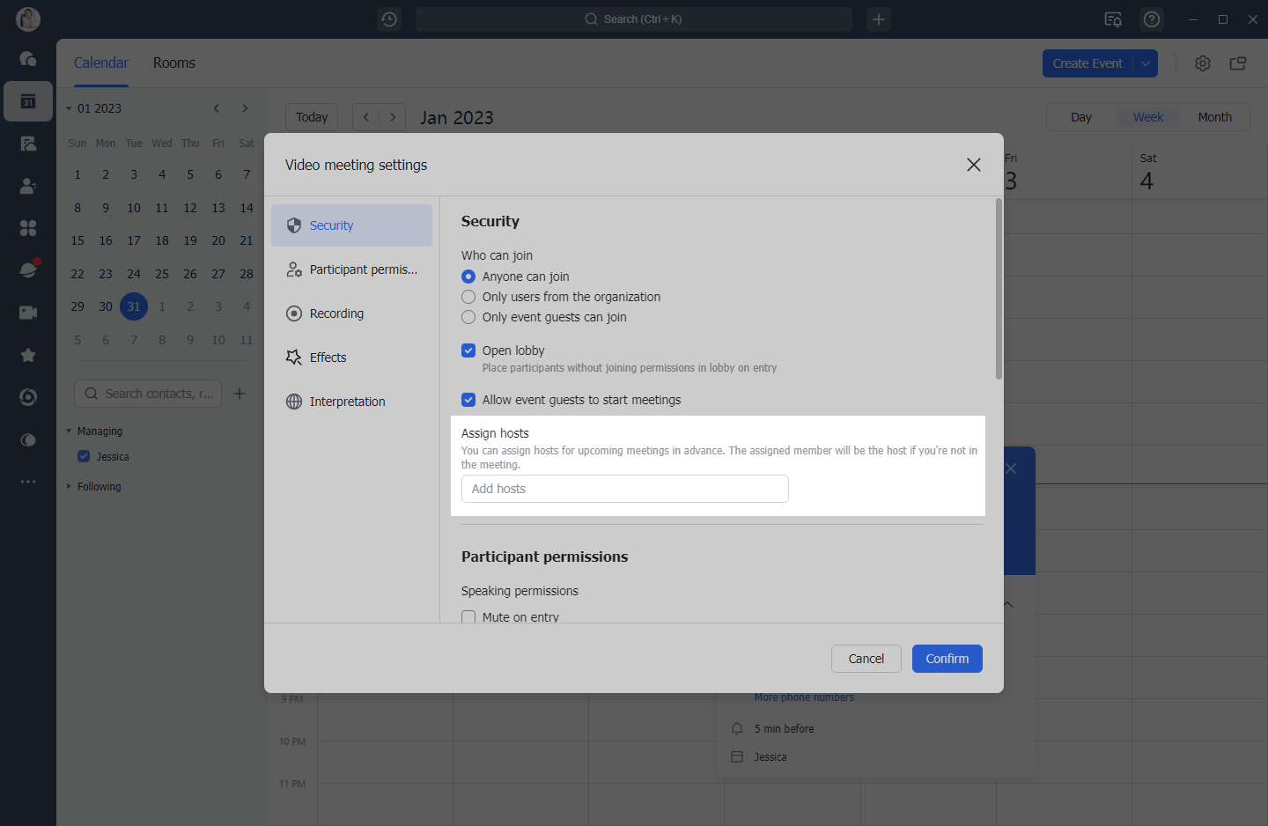Uncheck the Open lobby option
This screenshot has height=826, width=1268.
(468, 350)
